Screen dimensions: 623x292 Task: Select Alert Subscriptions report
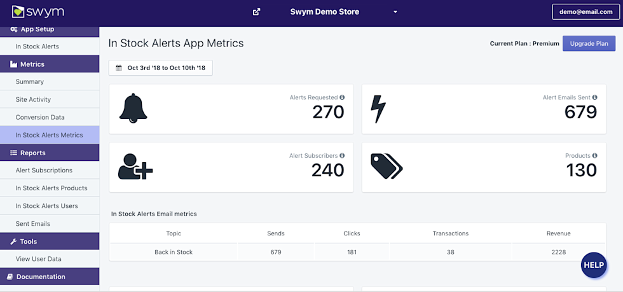pyautogui.click(x=44, y=170)
